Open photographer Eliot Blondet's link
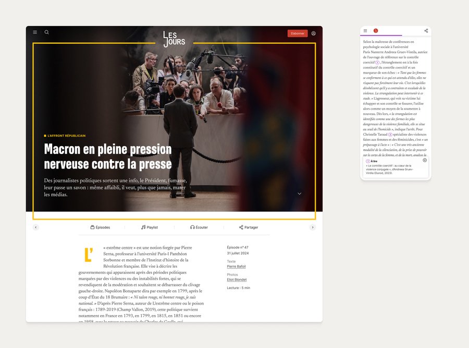This screenshot has width=469, height=348. [237, 280]
